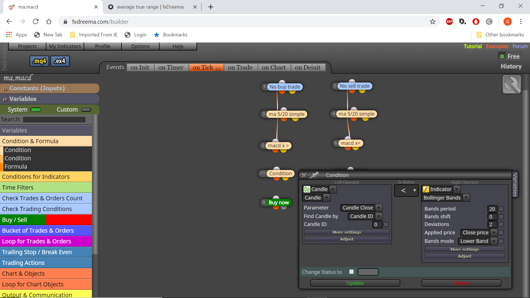Click the Indicator function icon in right operand
This screenshot has height=298, width=530.
coord(426,189)
